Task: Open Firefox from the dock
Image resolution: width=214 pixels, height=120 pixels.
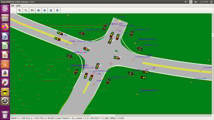Action: coord(5,27)
